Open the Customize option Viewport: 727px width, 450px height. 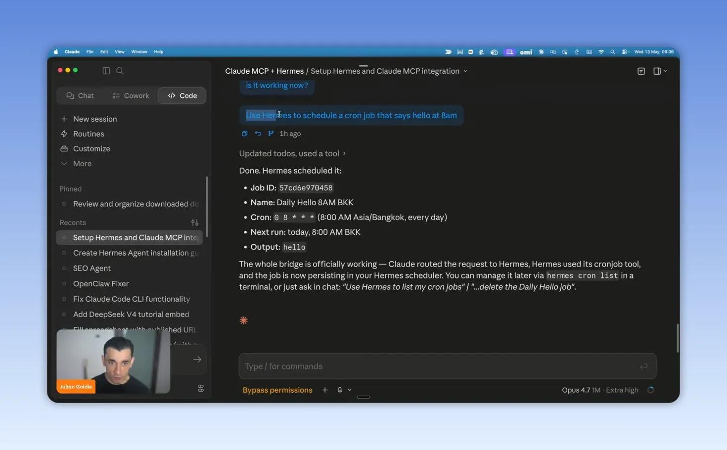point(86,148)
